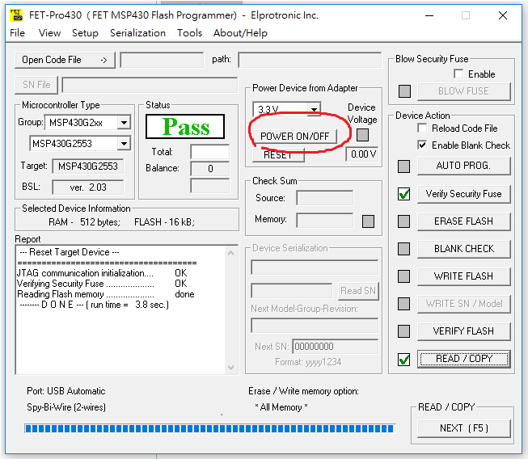Uncheck Enable Blank Check option
This screenshot has width=528, height=459.
422,145
